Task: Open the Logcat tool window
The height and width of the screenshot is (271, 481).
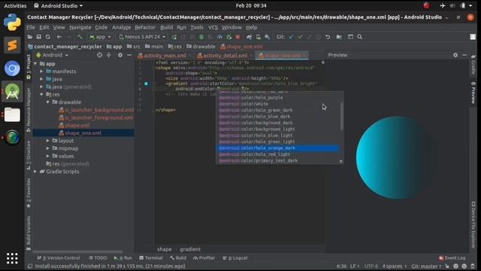Action: (235, 258)
